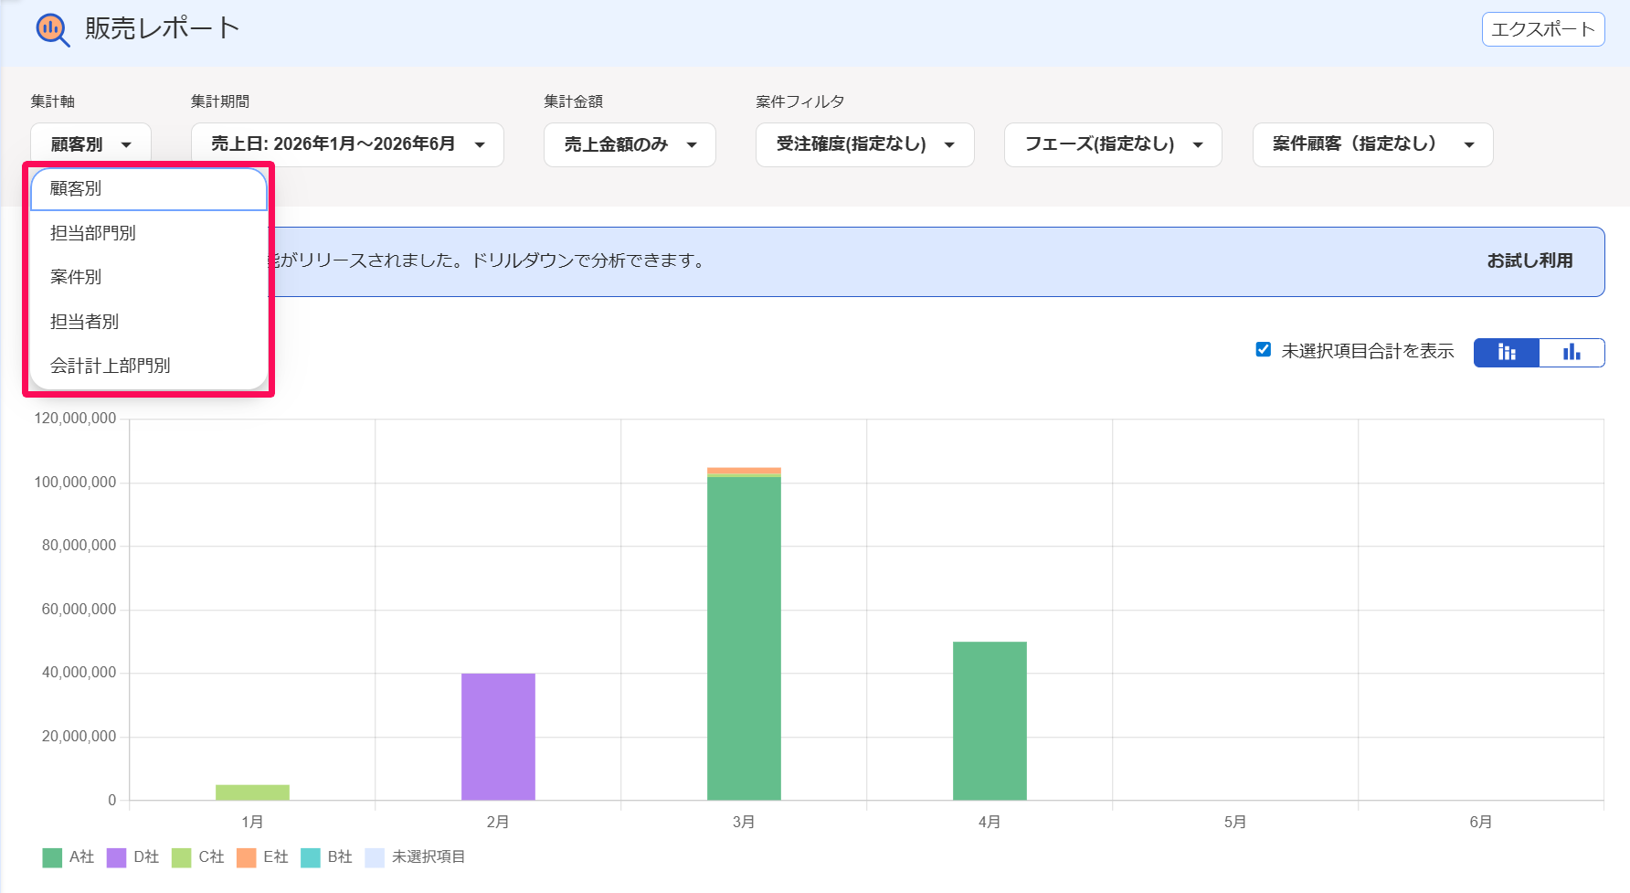Open the 売上金額のみ amount dropdown
The height and width of the screenshot is (893, 1630).
coord(630,144)
